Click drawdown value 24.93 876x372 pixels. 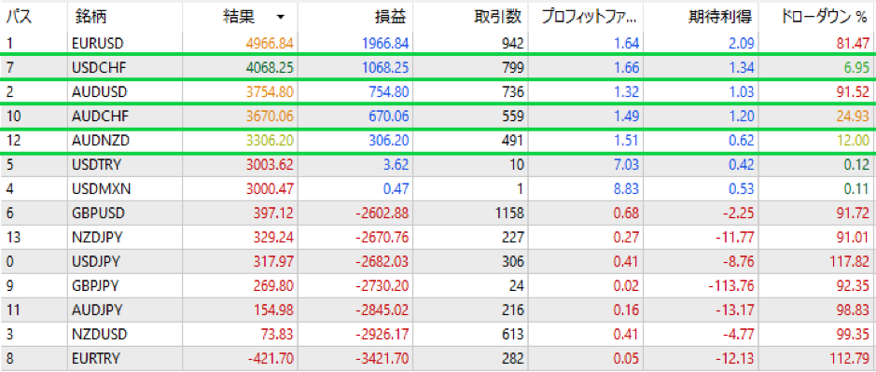[x=853, y=117]
